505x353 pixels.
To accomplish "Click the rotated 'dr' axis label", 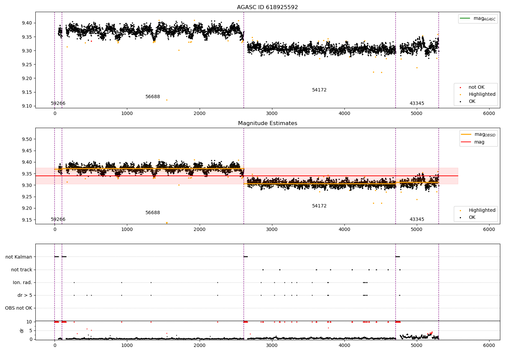I will 22,330.
